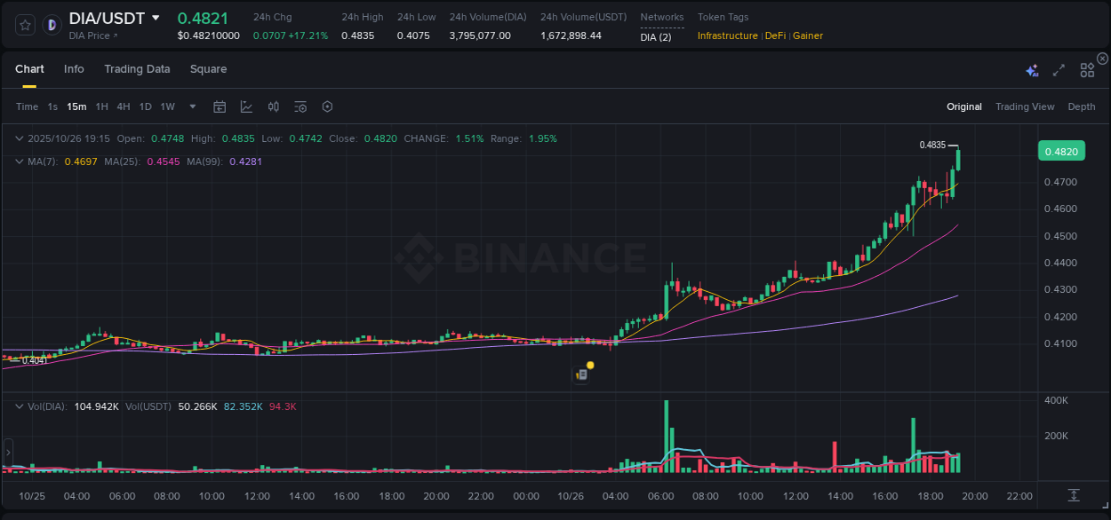
Task: Select the Trading View chart mode
Action: click(1025, 106)
